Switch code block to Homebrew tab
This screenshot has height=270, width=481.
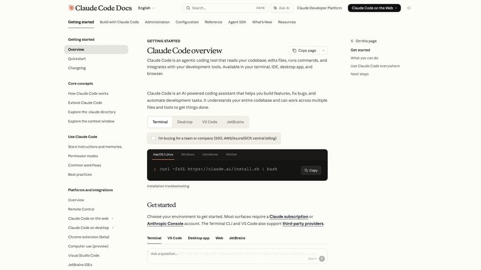click(x=210, y=155)
